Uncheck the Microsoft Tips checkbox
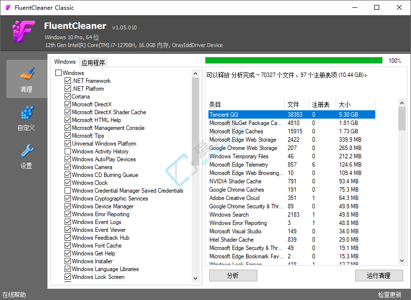 pos(68,136)
